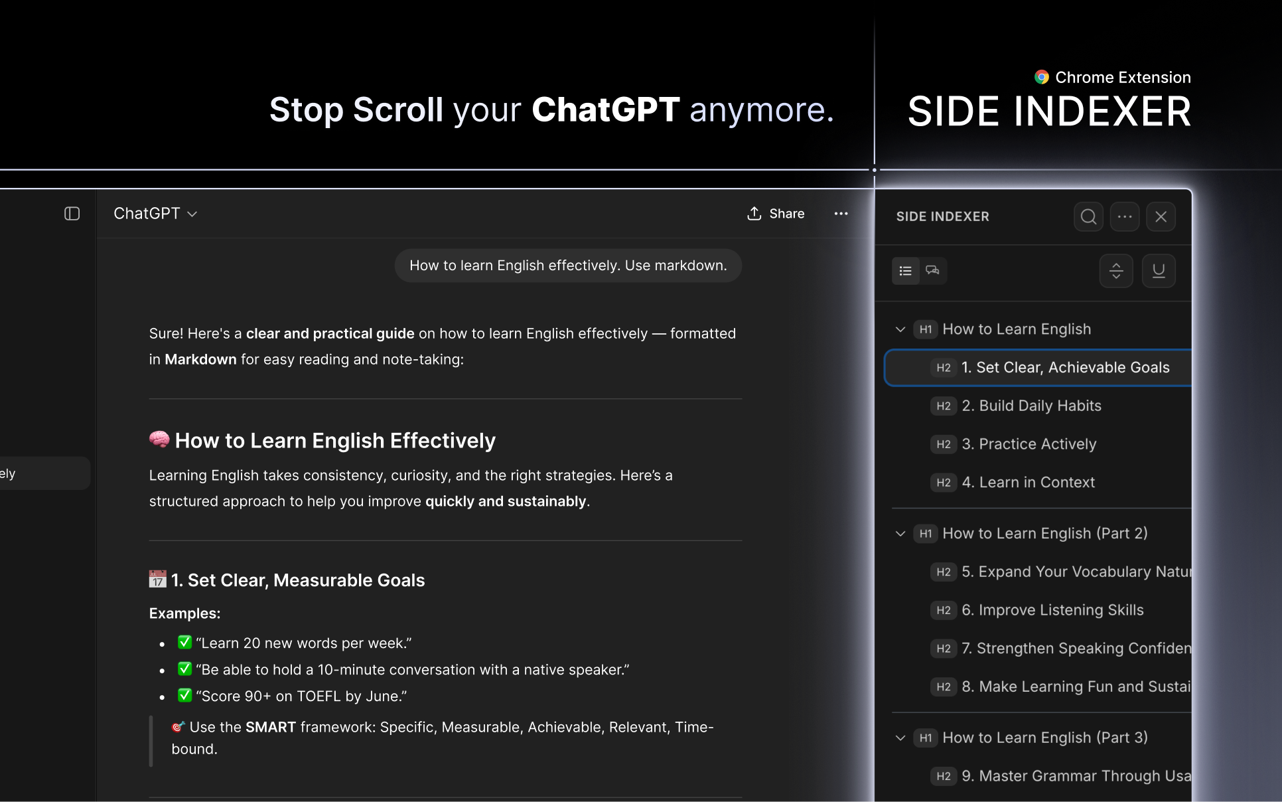Select the highlighted 'Set Clear, Achievable Goals' entry

(x=1065, y=367)
